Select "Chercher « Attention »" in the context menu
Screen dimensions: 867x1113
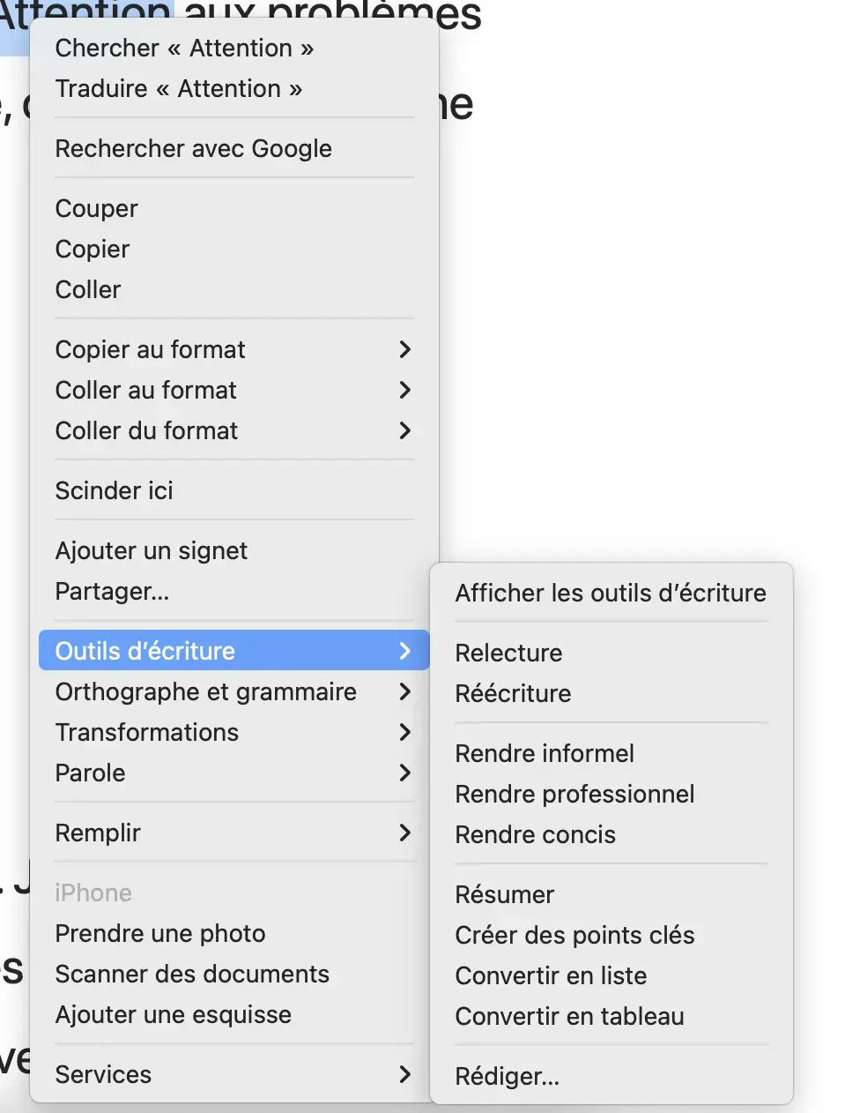(x=184, y=48)
